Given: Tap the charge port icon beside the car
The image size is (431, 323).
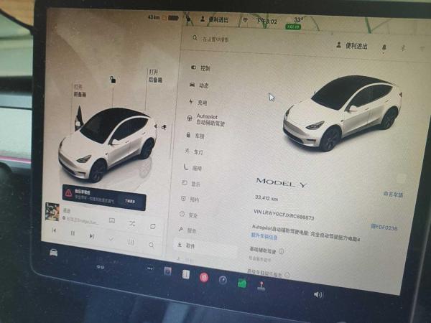Looking at the screenshot, I should click(164, 127).
